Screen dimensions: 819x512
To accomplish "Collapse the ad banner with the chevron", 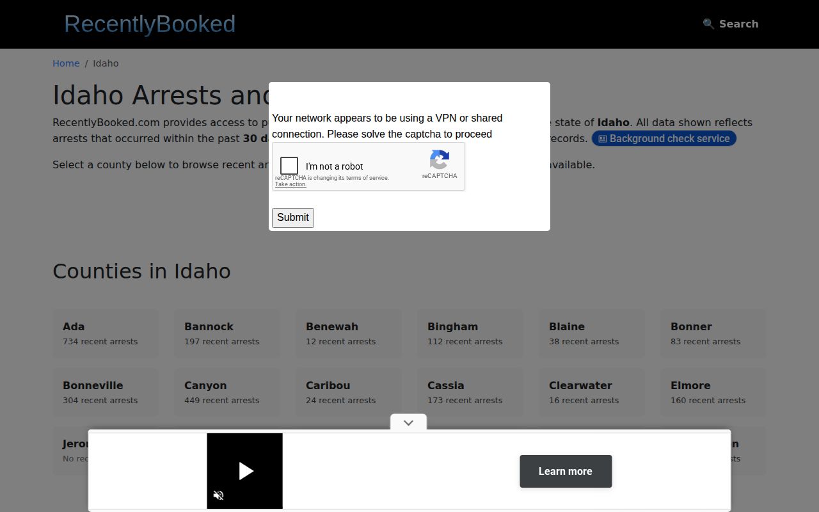I will pos(408,422).
